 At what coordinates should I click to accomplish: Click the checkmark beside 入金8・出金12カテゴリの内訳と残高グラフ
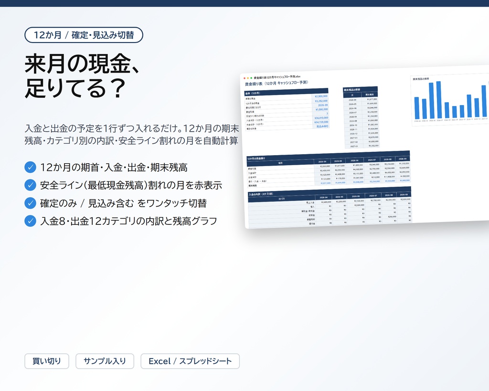(x=30, y=221)
